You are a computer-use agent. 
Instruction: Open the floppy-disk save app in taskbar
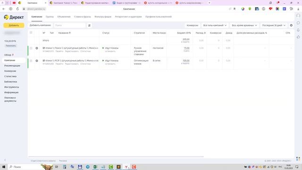coord(80,167)
